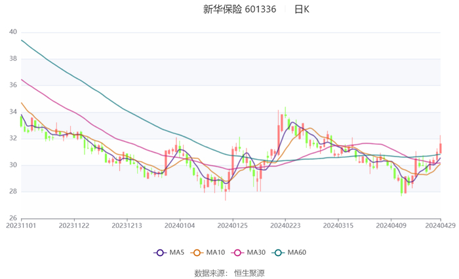
Task: Click the x-axis date label 20240223
Action: [285, 225]
